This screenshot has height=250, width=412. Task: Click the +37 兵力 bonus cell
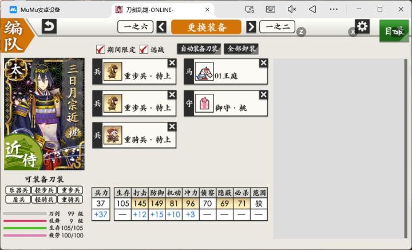tap(101, 215)
